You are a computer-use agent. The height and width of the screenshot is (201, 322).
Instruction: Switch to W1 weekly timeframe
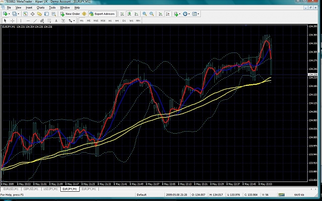tap(131, 21)
